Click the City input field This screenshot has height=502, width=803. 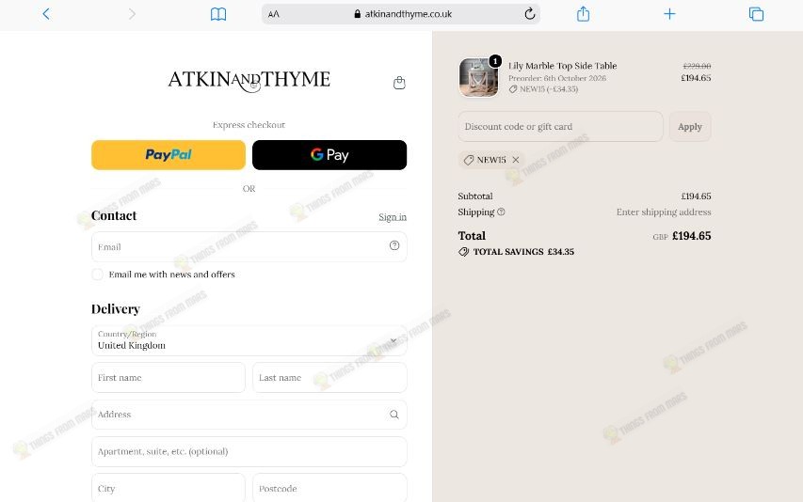click(169, 488)
